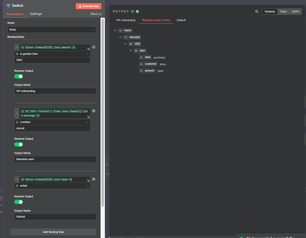Viewport: 306px width, 238px height.
Task: Click fx icon of type expression
Action: (x=17, y=179)
